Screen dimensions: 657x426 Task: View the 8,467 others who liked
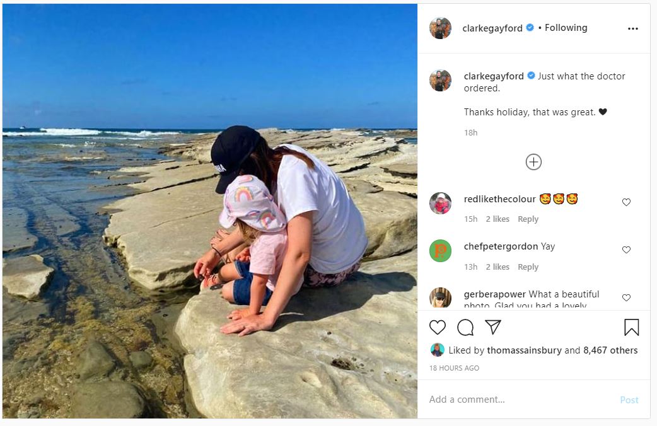tap(610, 350)
